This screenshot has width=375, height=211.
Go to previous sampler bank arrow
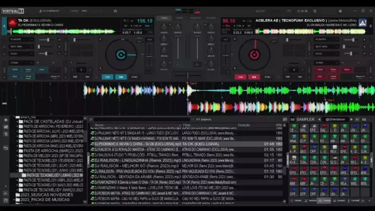pyautogui.click(x=319, y=120)
